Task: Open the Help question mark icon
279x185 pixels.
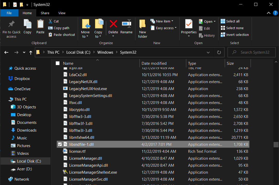Action: click(x=275, y=13)
